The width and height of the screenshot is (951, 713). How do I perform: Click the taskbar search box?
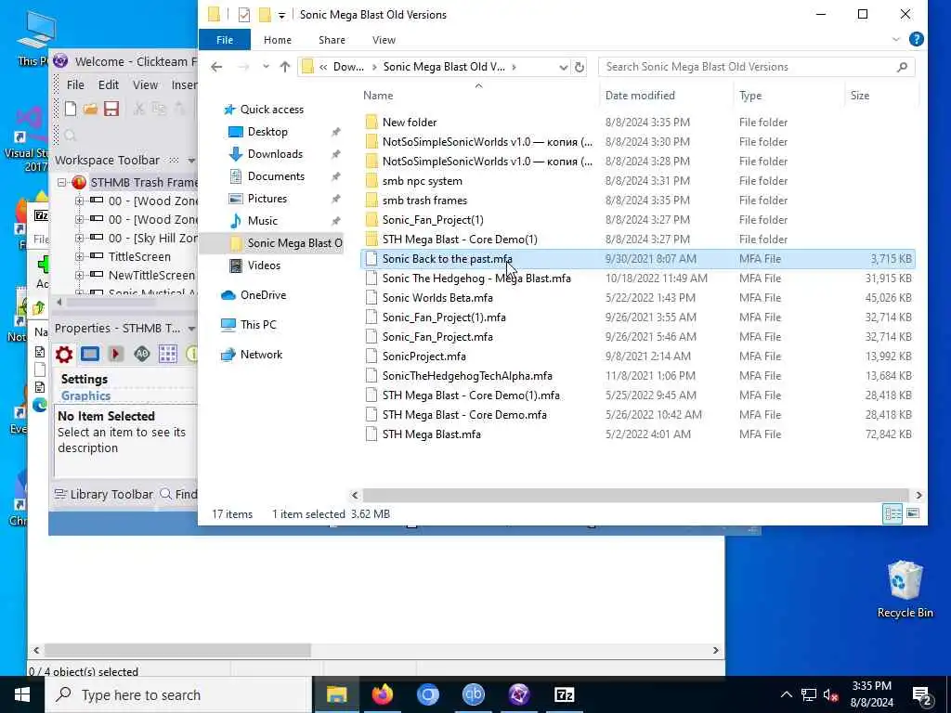[x=179, y=694]
